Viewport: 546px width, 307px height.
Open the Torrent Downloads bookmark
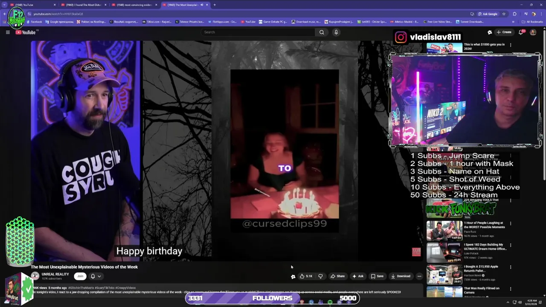tap(470, 22)
